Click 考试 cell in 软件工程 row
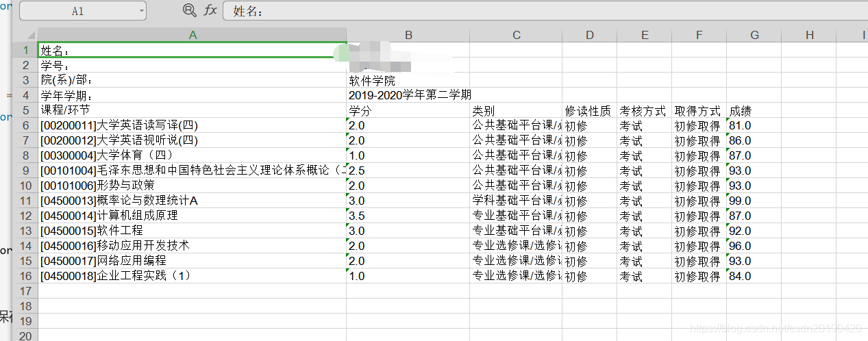 (645, 231)
